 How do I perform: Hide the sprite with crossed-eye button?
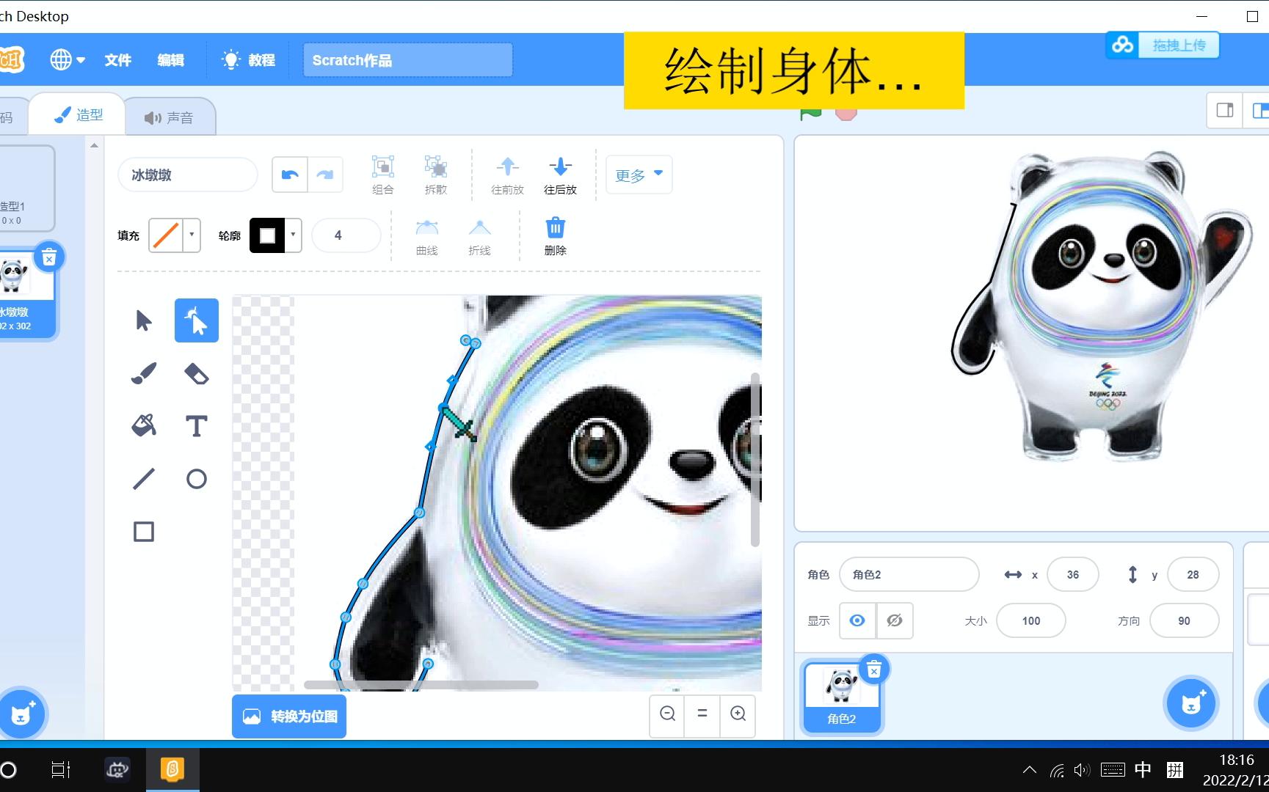[x=895, y=620]
